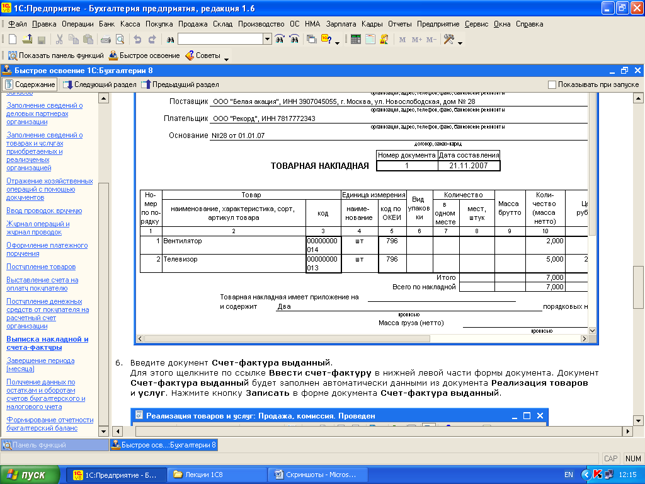Image resolution: width=645 pixels, height=484 pixels.
Task: Click the 1C help question mark icon
Action: tap(326, 40)
